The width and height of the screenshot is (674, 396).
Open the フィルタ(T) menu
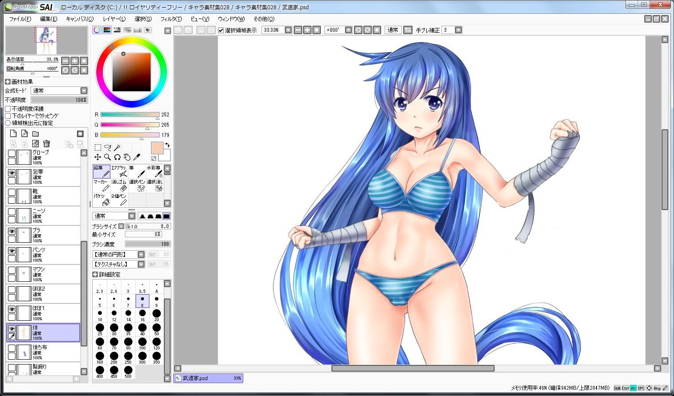pos(171,19)
